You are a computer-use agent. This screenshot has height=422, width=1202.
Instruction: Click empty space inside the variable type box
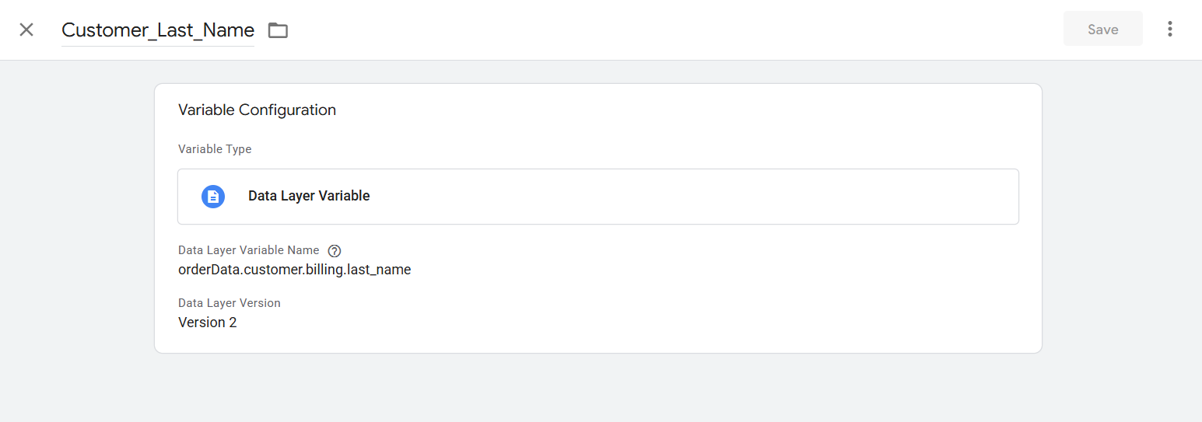(700, 197)
